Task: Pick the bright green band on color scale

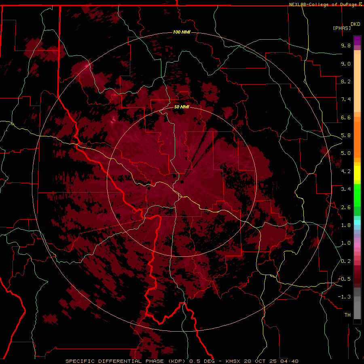Action: coord(357,195)
